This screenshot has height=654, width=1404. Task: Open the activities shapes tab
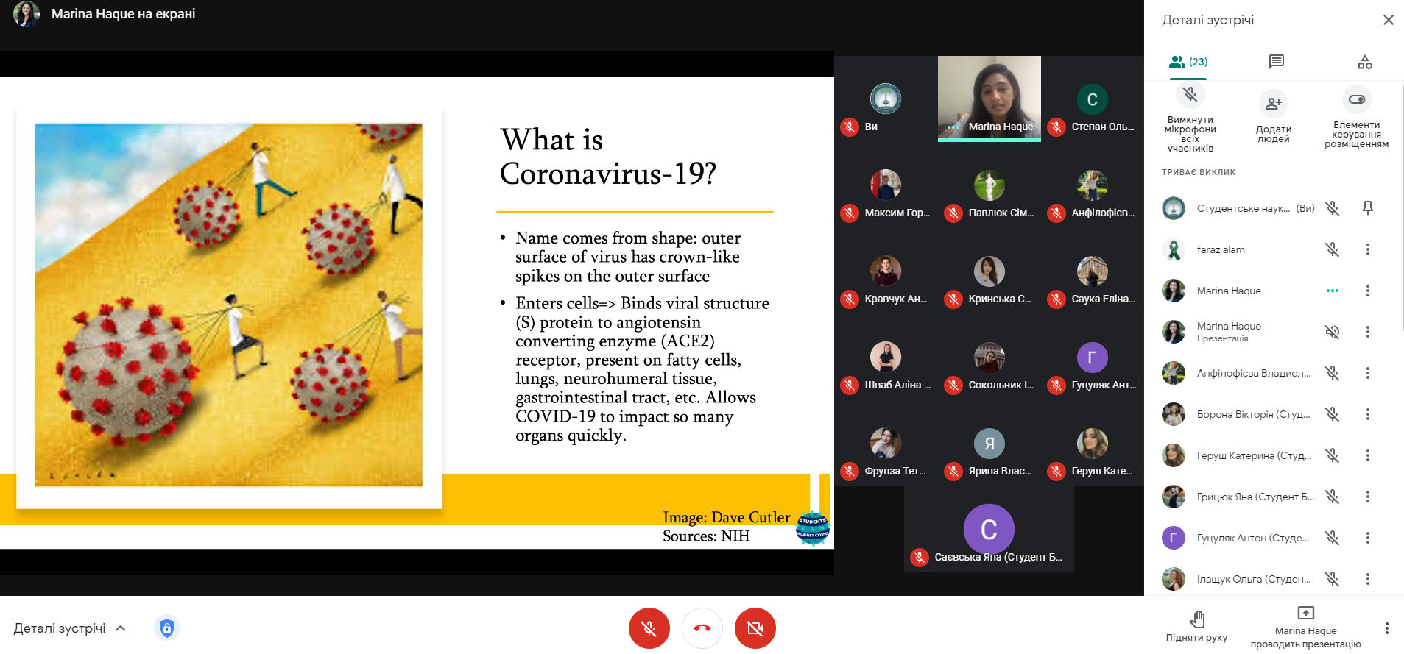pyautogui.click(x=1364, y=62)
